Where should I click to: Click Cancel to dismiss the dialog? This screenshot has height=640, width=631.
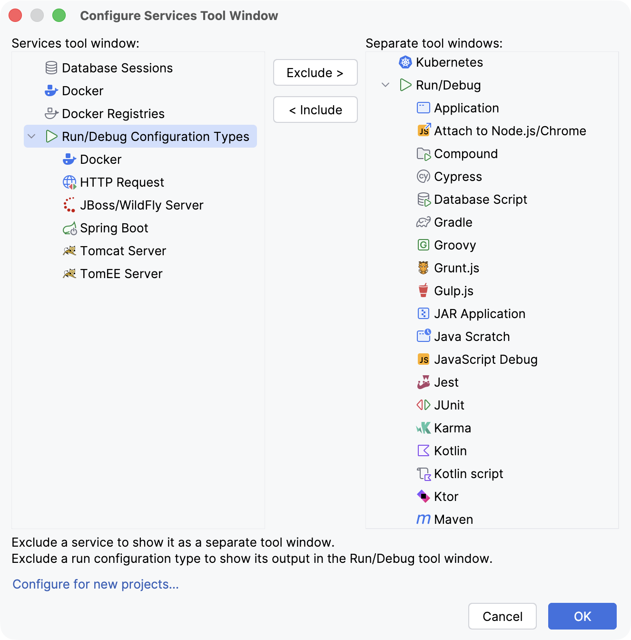503,616
